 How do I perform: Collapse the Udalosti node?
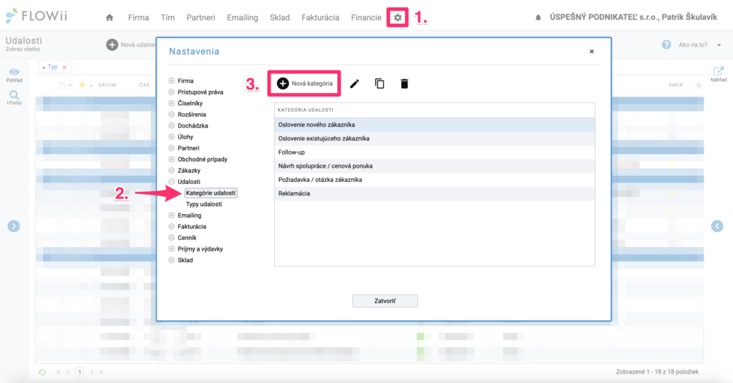click(x=172, y=182)
